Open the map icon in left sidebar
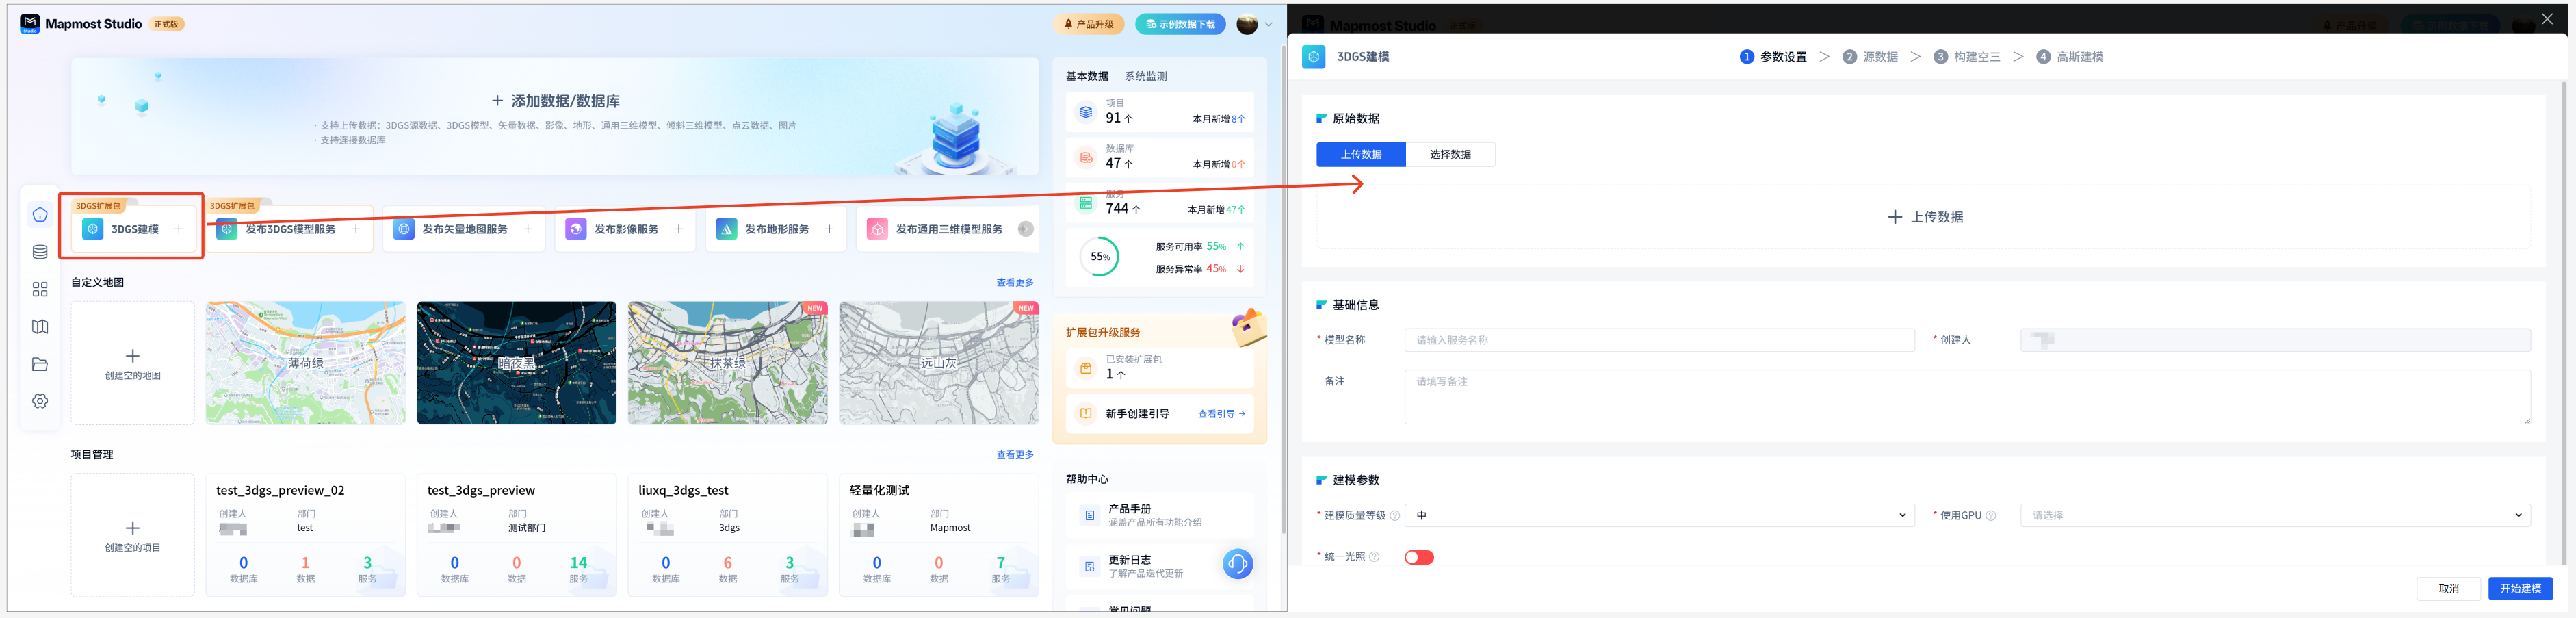Viewport: 2576px width, 618px height. tap(40, 327)
